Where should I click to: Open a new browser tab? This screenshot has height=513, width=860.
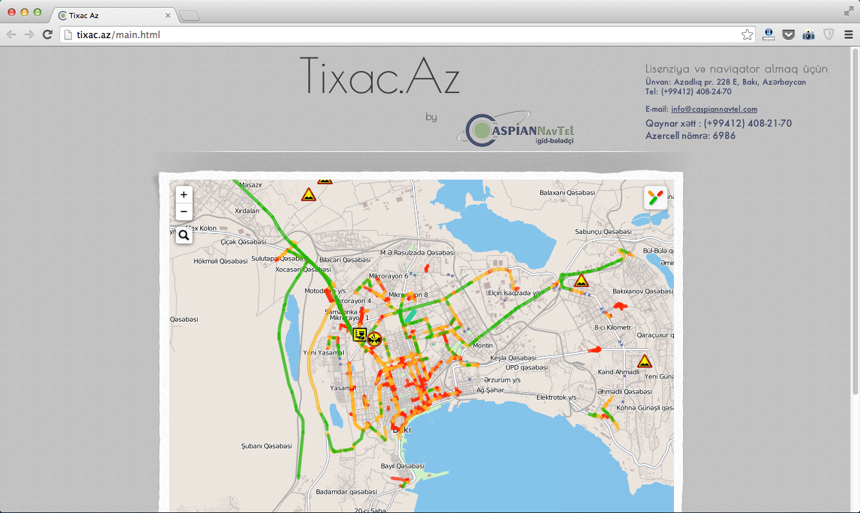189,16
